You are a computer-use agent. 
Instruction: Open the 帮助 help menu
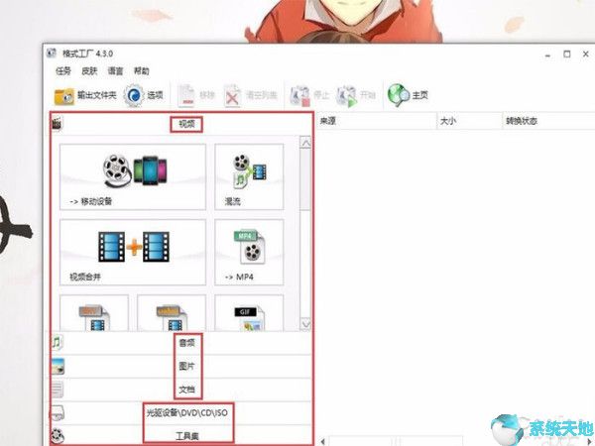click(x=142, y=71)
